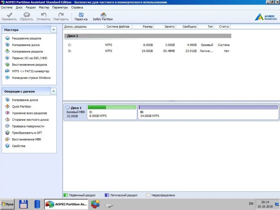Click the Восстановление MBR icon
This screenshot has height=210, width=280.
[7, 139]
